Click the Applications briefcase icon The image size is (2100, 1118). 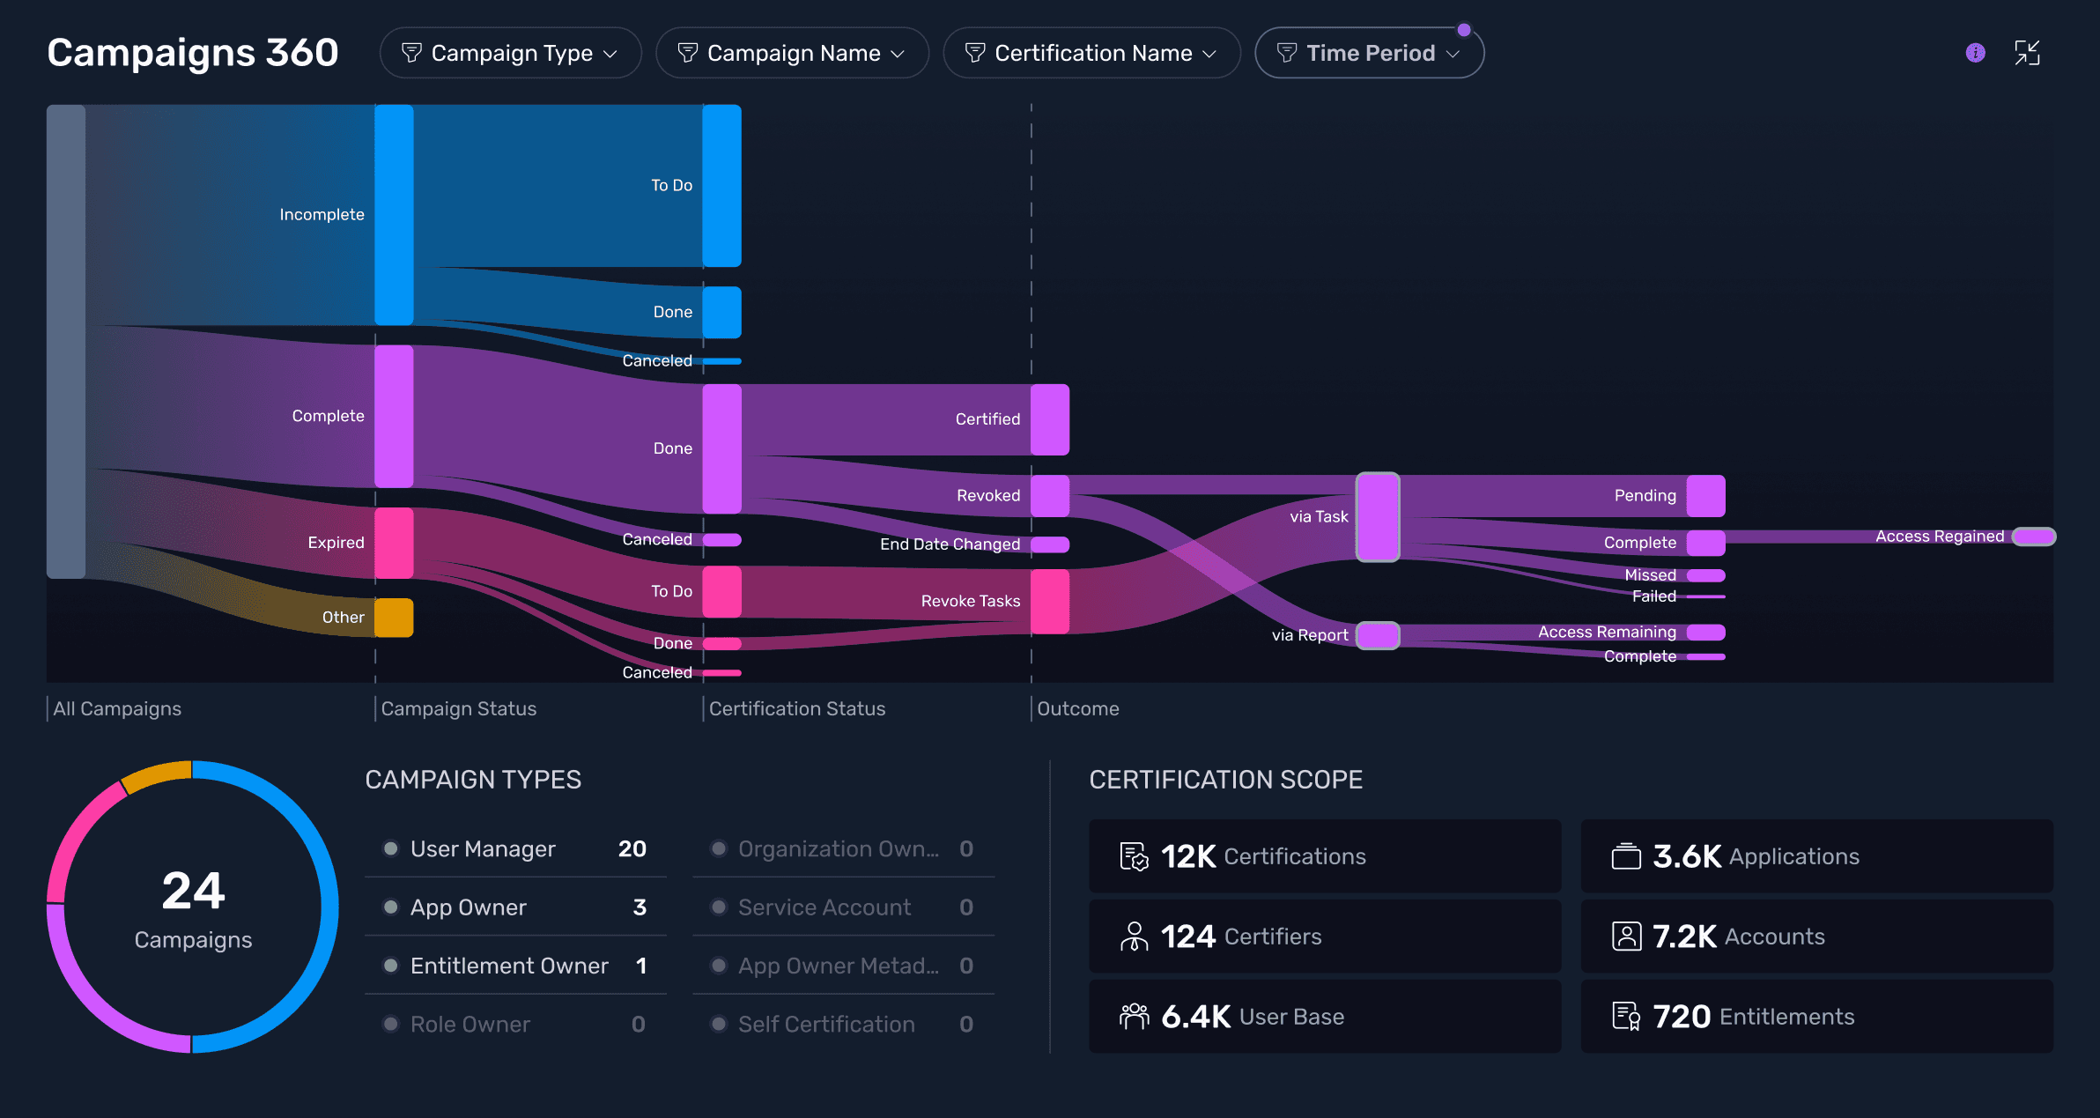[x=1625, y=856]
